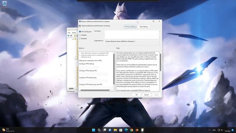Click the ENG language indicator
The image size is (236, 133).
[x=214, y=130]
